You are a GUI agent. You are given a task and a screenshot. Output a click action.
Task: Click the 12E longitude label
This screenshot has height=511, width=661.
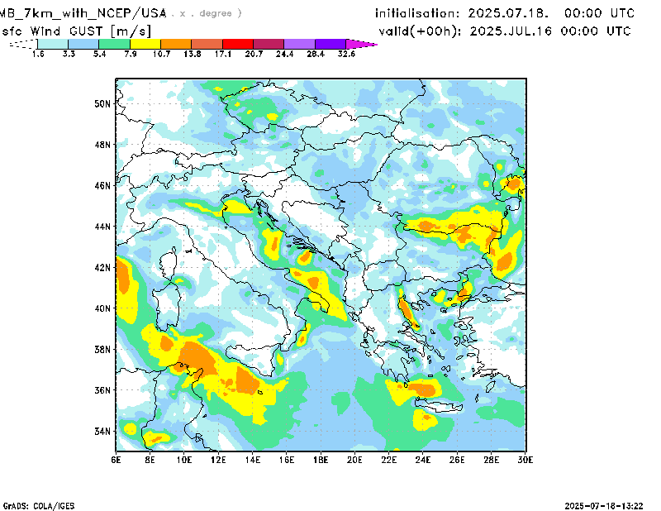(x=218, y=460)
